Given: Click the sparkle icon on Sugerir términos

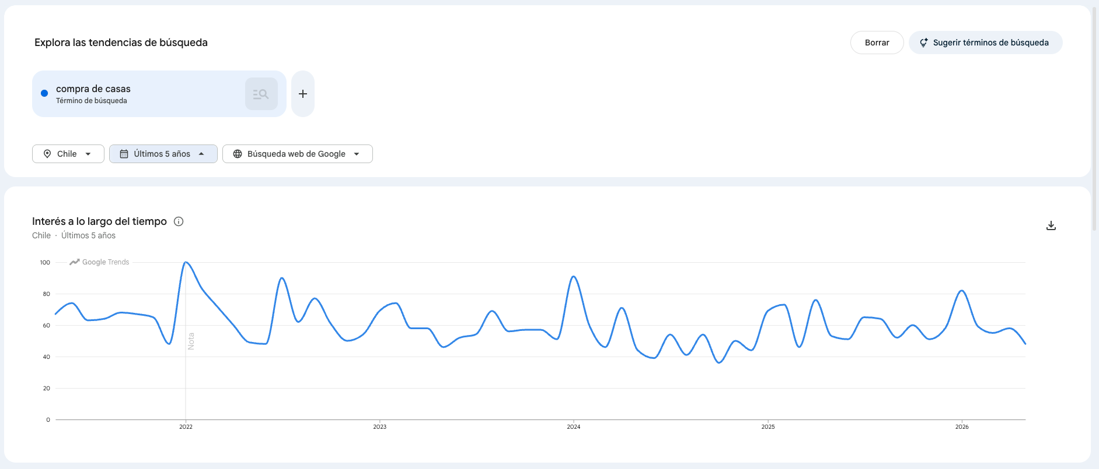Looking at the screenshot, I should [x=924, y=43].
